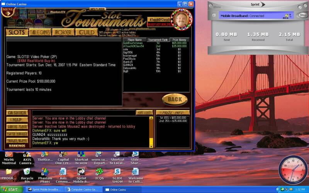309x193 pixels.
Task: Open the RANKINGS button
Action: (x=17, y=146)
